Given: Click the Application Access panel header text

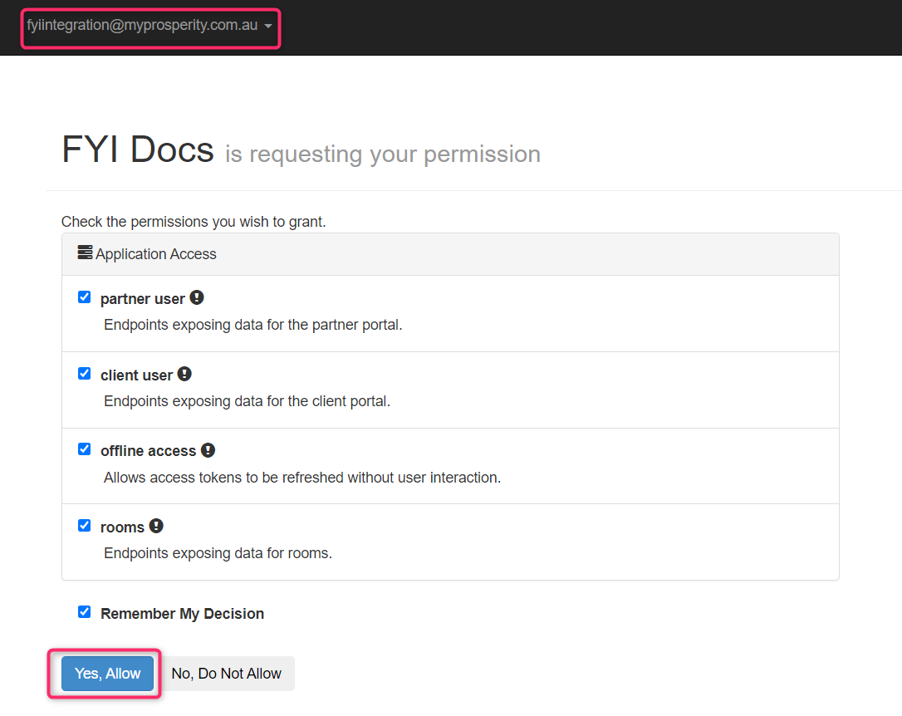Looking at the screenshot, I should pyautogui.click(x=155, y=254).
